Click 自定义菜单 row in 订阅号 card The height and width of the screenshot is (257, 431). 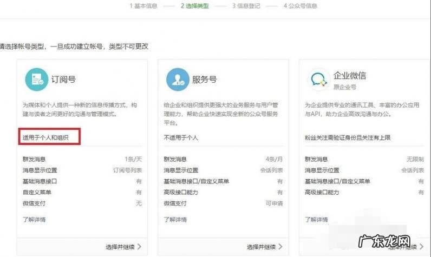[x=82, y=192]
